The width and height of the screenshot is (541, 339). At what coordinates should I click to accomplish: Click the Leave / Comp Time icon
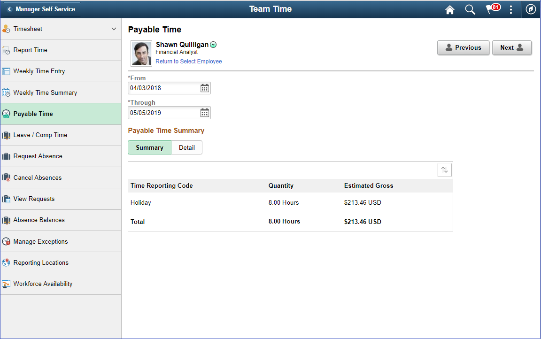[x=6, y=135]
